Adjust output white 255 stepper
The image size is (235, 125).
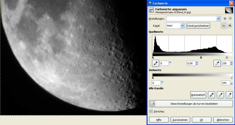pos(231,83)
